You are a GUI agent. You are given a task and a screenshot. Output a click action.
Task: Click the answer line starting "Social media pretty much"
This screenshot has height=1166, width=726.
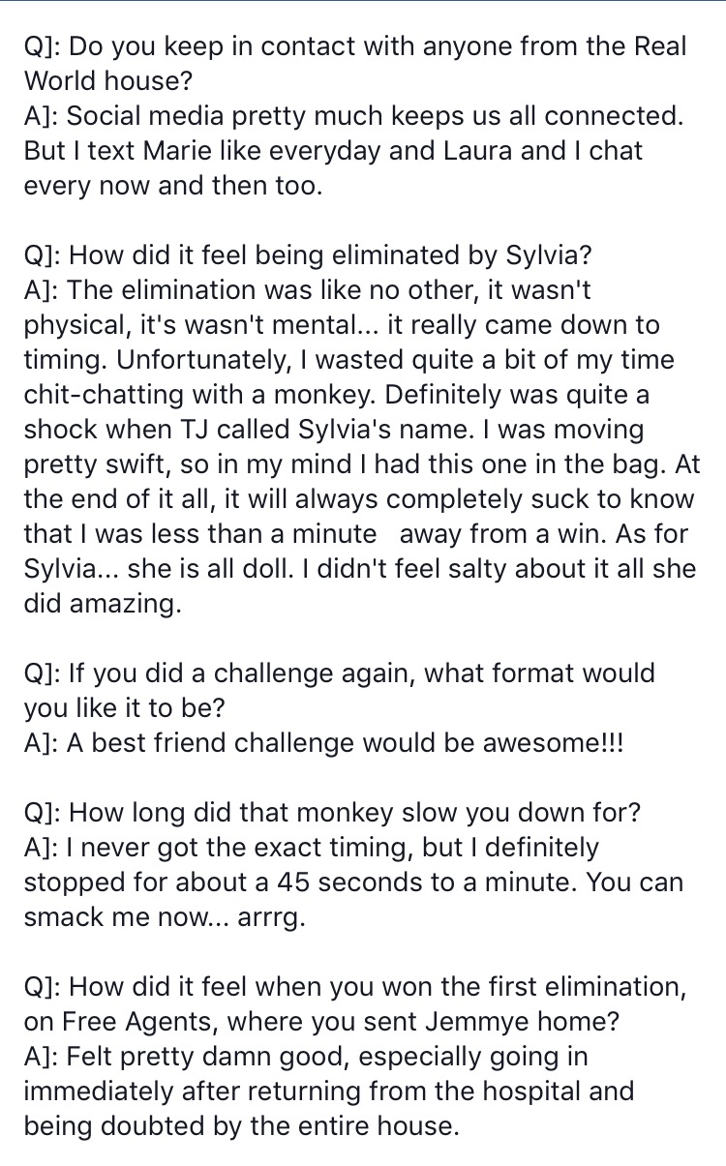(353, 115)
